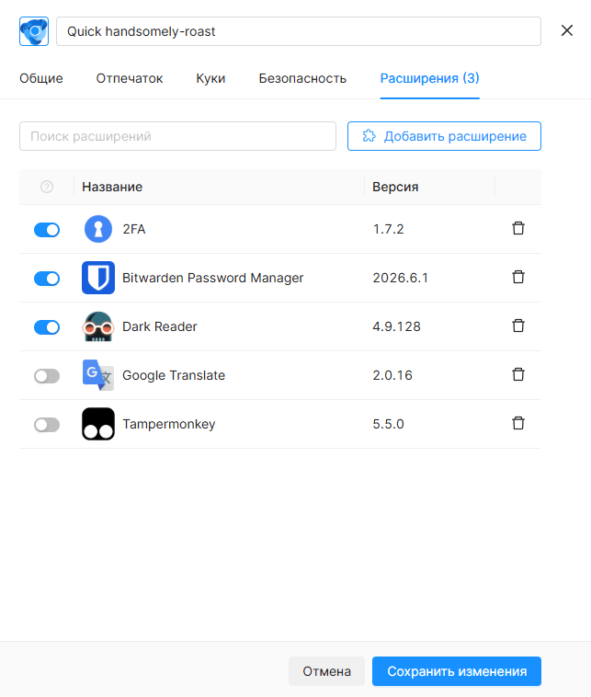The image size is (591, 697).
Task: Click the profile name field Quick handsomely-roast
Action: click(299, 31)
